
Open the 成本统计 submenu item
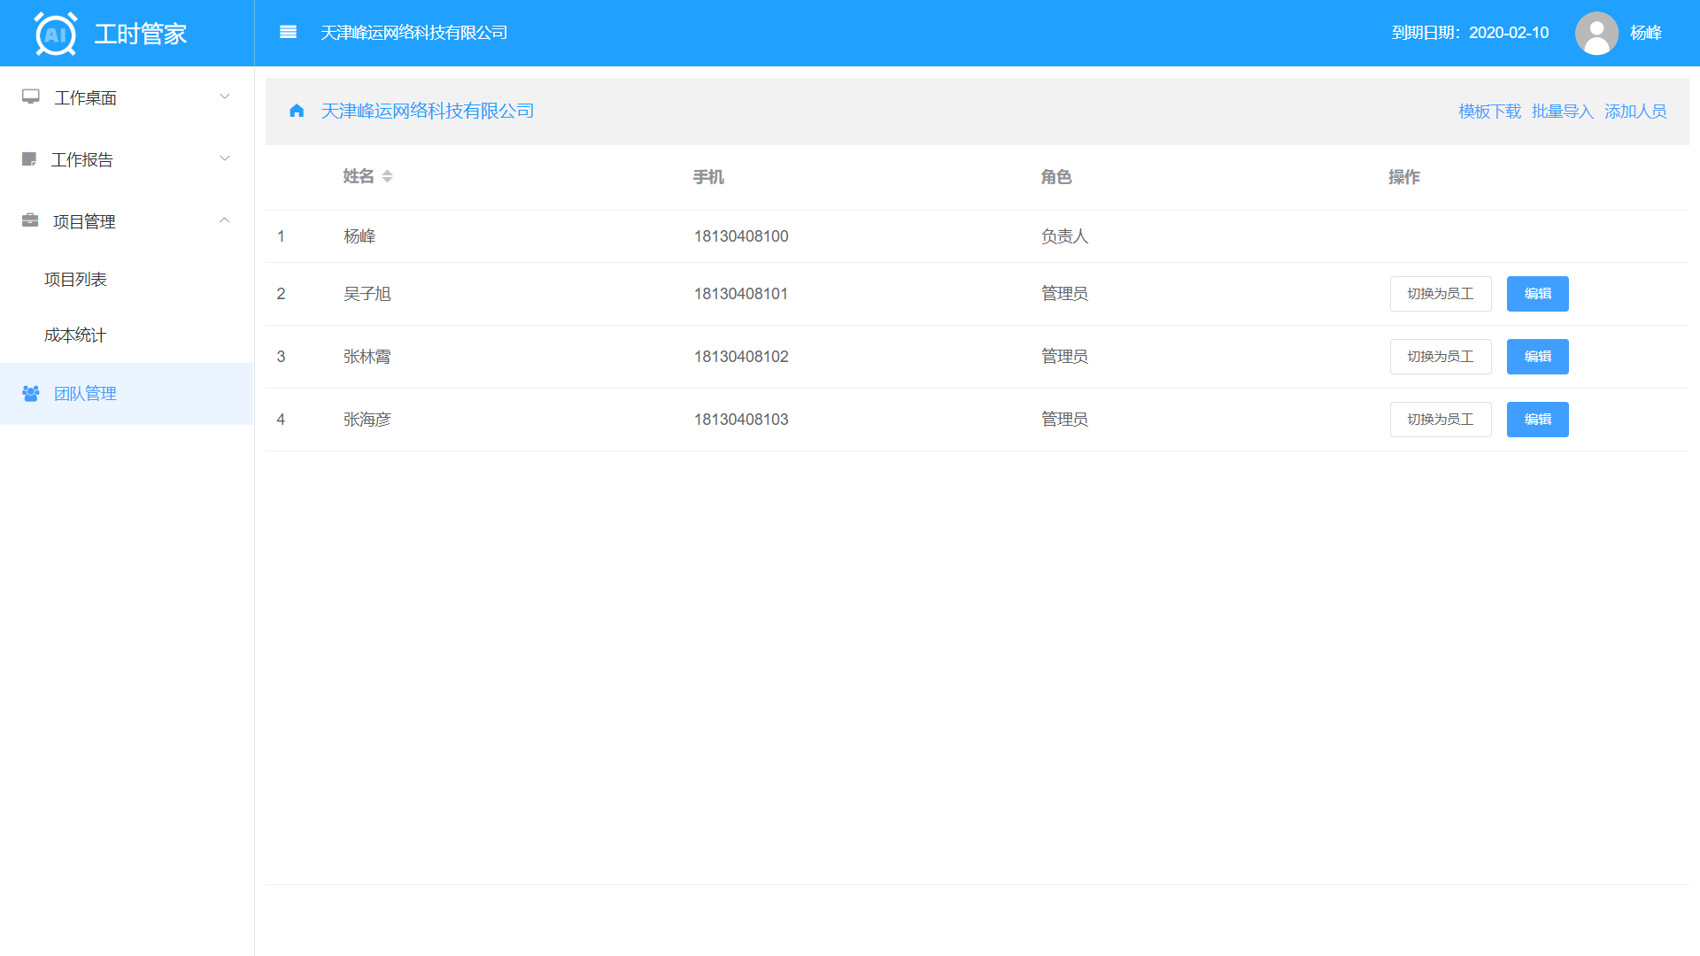(75, 335)
